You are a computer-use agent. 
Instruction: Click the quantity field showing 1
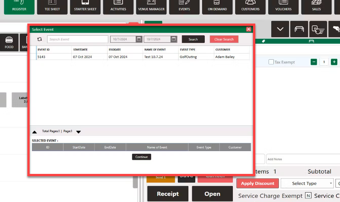tap(324, 62)
